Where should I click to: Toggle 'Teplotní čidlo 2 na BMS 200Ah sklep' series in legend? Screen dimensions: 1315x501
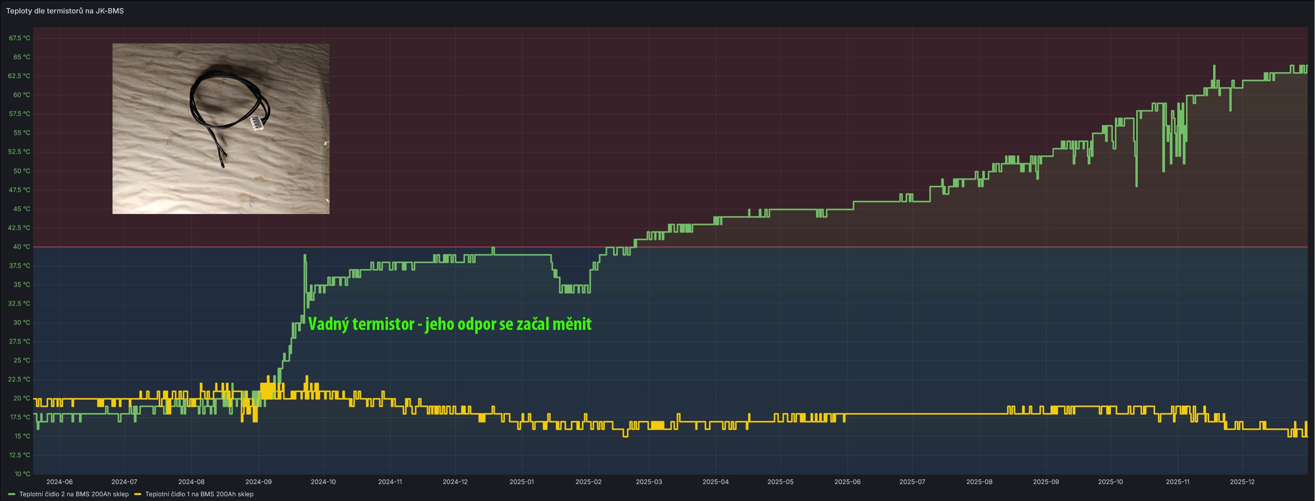(x=73, y=494)
